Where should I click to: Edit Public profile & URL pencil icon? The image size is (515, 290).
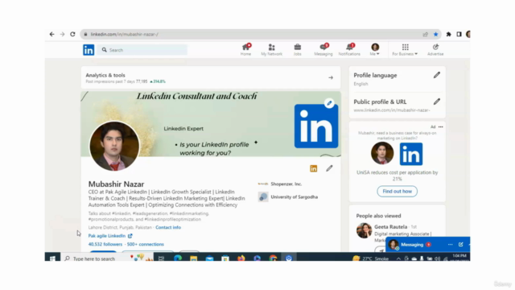coord(436,102)
